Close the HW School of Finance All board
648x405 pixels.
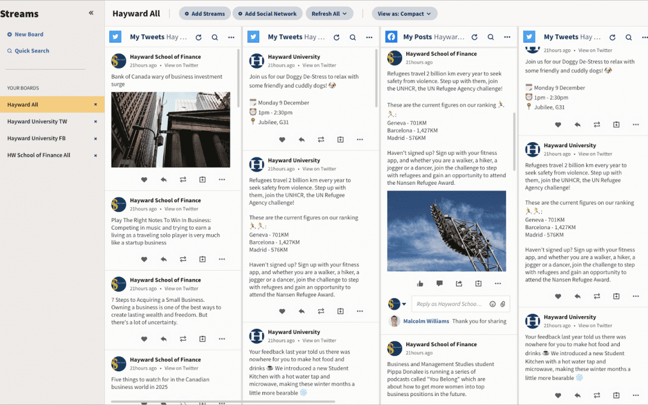pyautogui.click(x=95, y=155)
